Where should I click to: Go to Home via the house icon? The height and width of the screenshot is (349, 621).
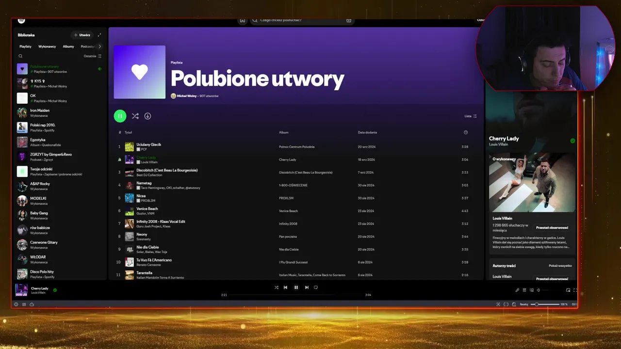click(243, 20)
